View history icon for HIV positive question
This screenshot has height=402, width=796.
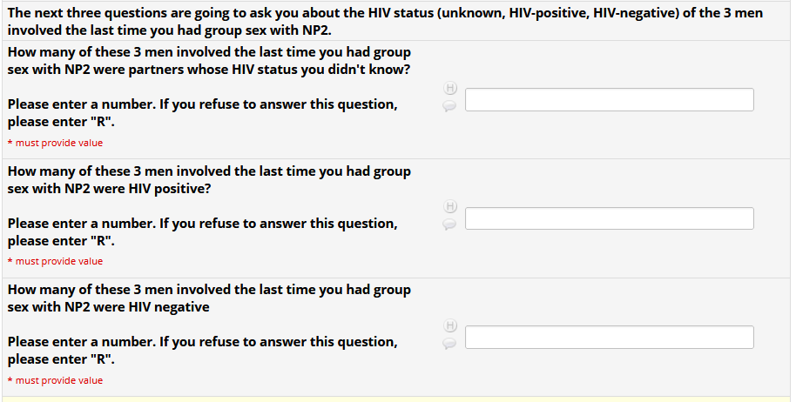coord(450,207)
